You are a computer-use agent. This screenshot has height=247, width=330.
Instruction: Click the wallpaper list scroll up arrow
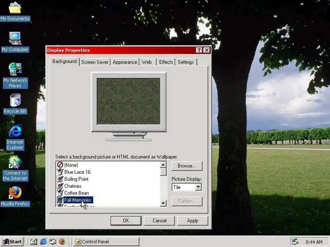click(x=163, y=165)
